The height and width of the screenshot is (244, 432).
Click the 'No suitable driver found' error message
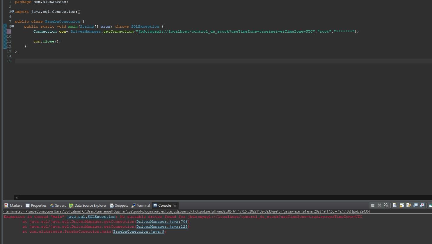coord(241,217)
